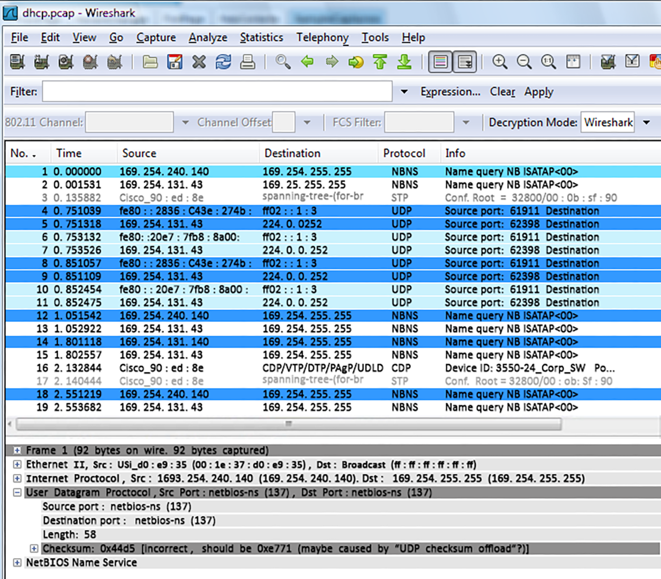The width and height of the screenshot is (661, 579).
Task: Start a new live capture icon
Action: (x=66, y=62)
